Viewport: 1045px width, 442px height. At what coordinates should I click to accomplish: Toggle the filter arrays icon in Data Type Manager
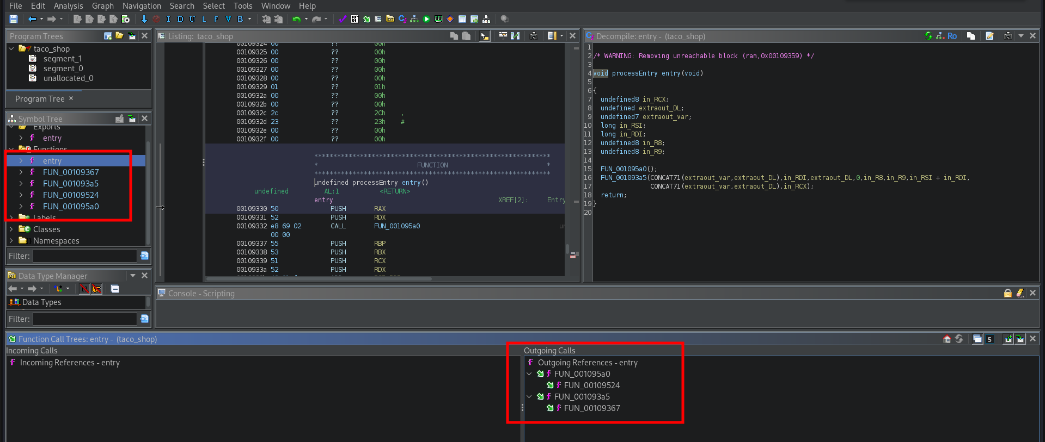(x=84, y=289)
